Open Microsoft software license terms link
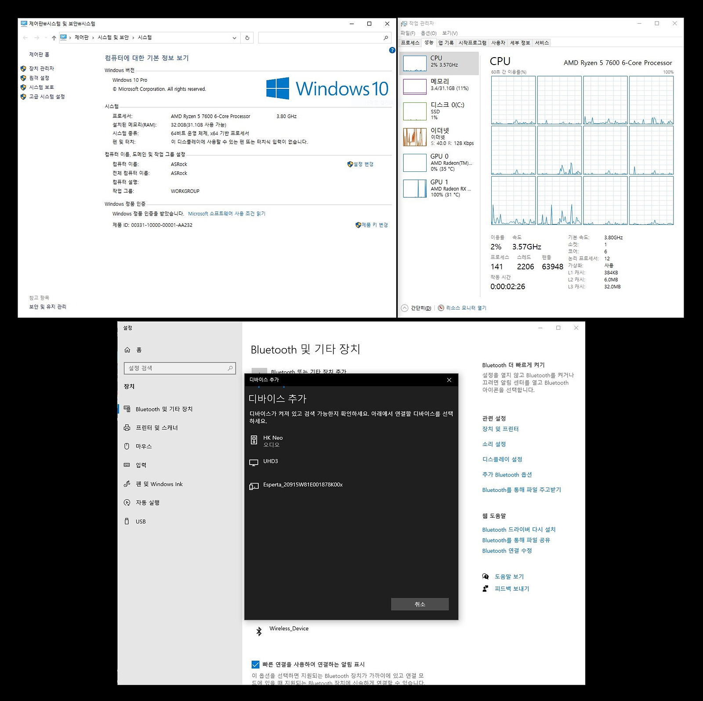Viewport: 703px width, 701px height. (227, 214)
